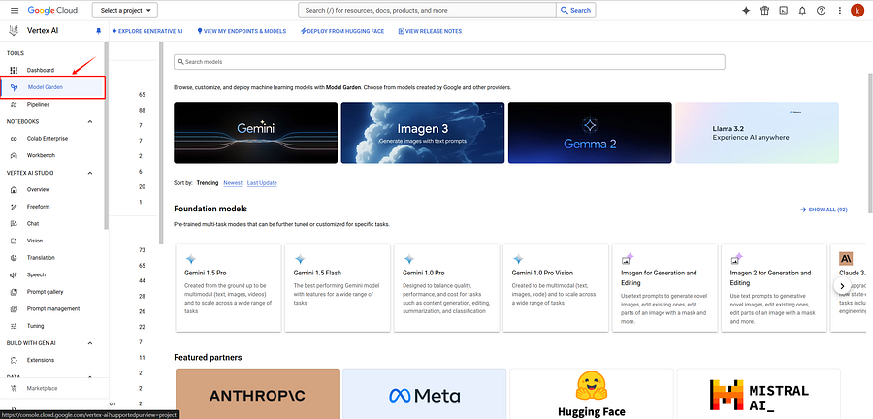Click the Search button in top bar
Image resolution: width=873 pixels, height=419 pixels.
coord(575,10)
